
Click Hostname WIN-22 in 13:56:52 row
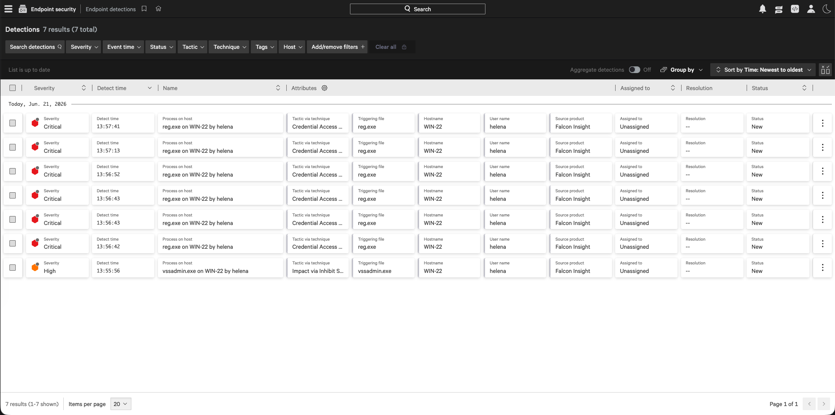click(x=433, y=175)
